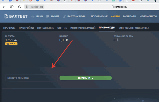159x102 pixels.
Task: Select the ПРОМОКОДЫ tab
Action: click(x=107, y=28)
